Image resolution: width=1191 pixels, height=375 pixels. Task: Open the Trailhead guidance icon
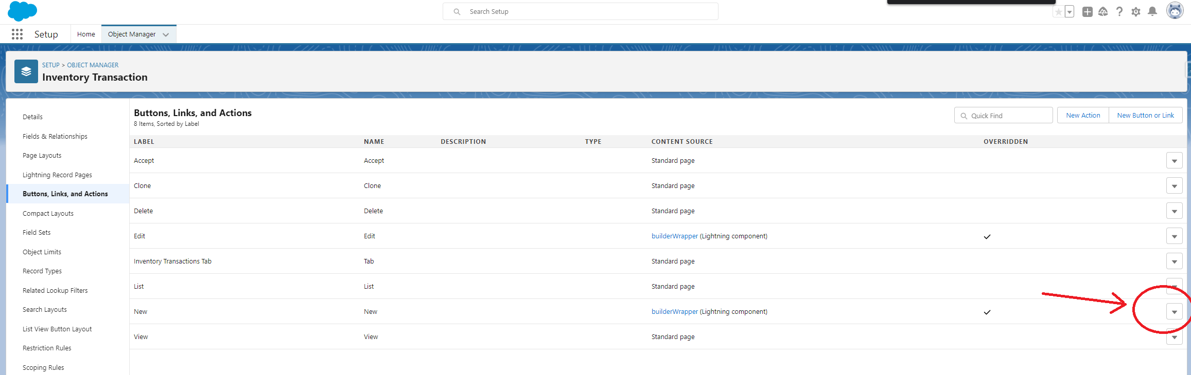(x=1103, y=12)
